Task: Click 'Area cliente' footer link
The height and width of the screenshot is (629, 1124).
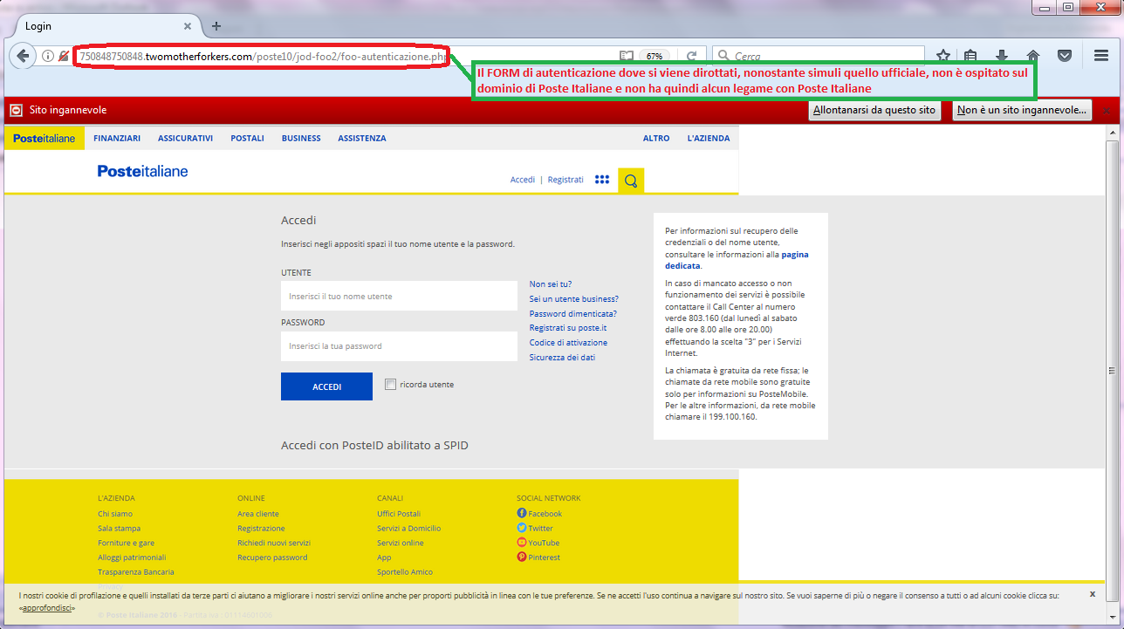Action: [x=258, y=514]
